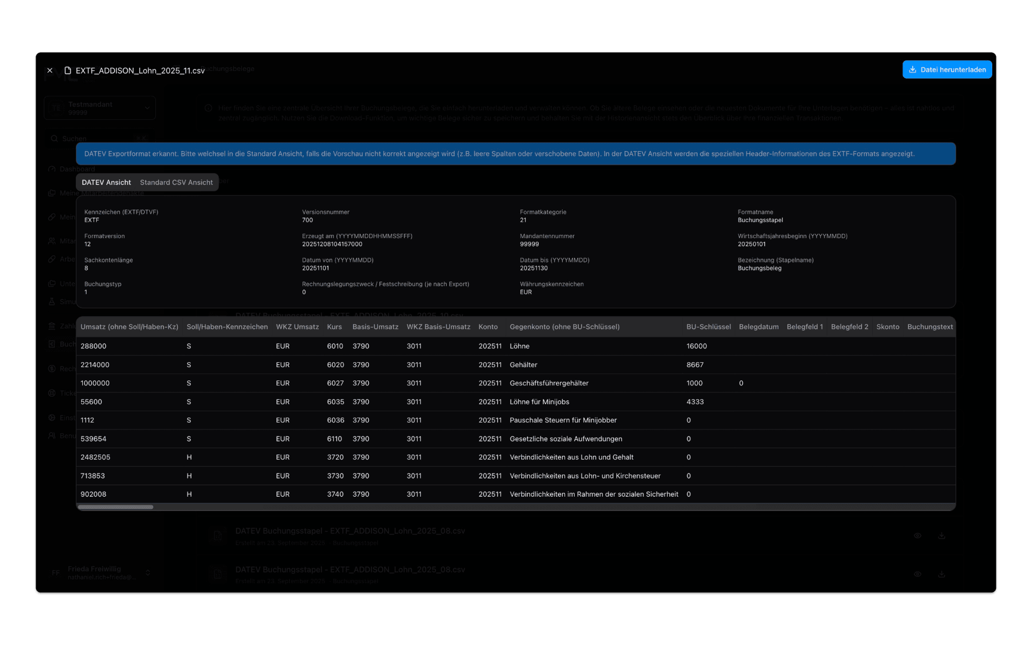Select cell with amount 2482505
The height and width of the screenshot is (645, 1032).
pos(130,457)
